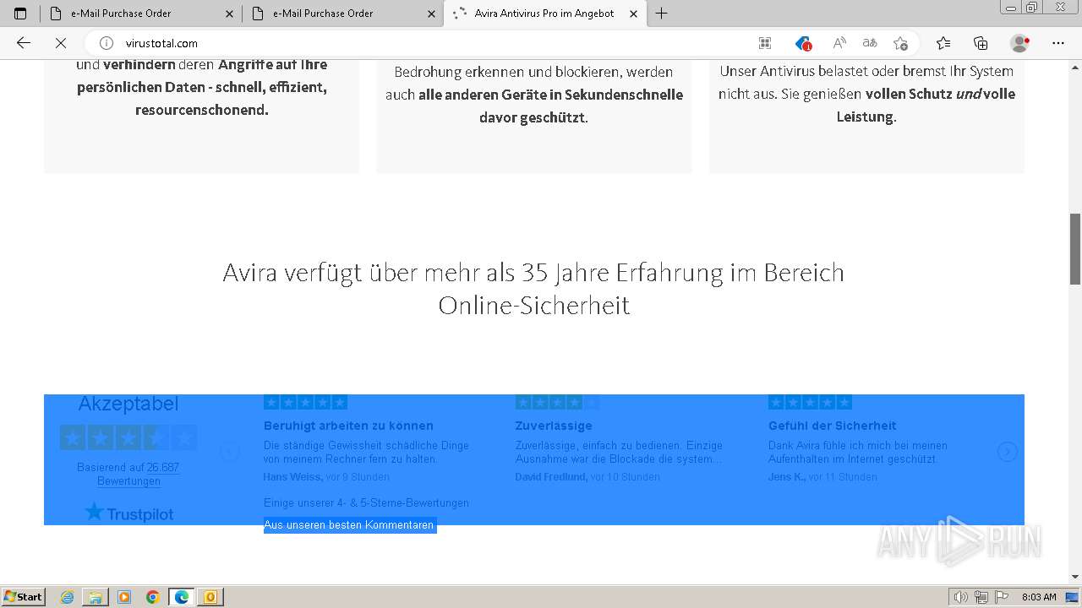Open the review 'Gefühl der Sicherheit'
The width and height of the screenshot is (1082, 608).
pyautogui.click(x=833, y=426)
